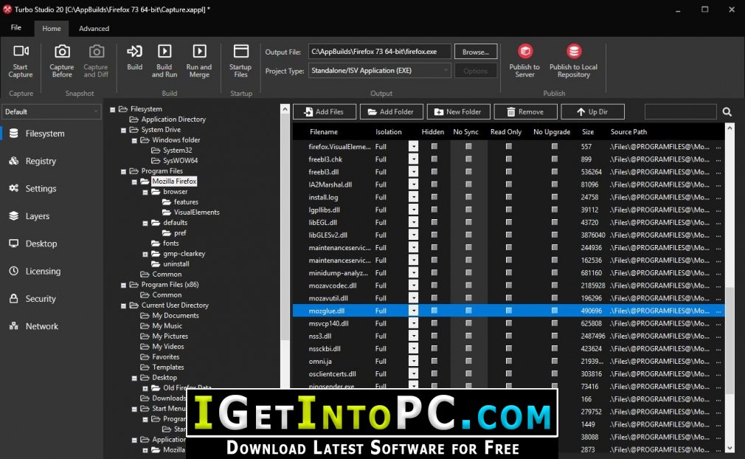
Task: Publish the application to Server
Action: (x=524, y=61)
